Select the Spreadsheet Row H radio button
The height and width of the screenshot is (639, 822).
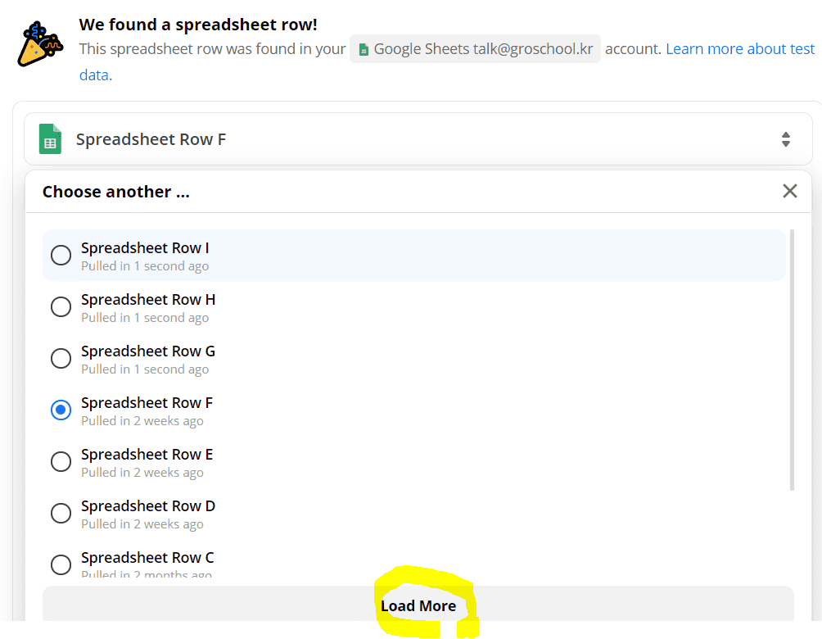point(61,307)
